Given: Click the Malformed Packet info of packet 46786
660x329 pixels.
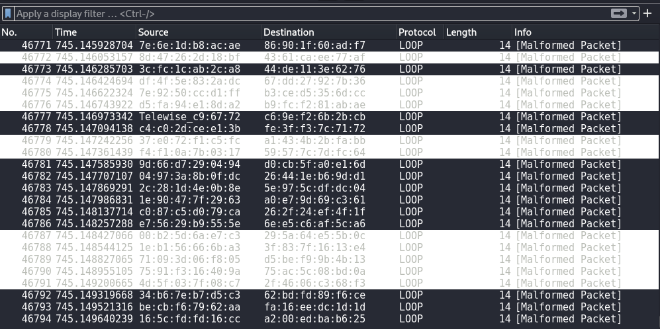Looking at the screenshot, I should 569,224.
